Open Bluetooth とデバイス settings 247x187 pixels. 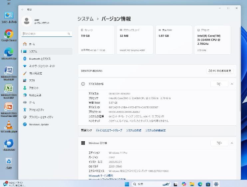[x=47, y=59]
